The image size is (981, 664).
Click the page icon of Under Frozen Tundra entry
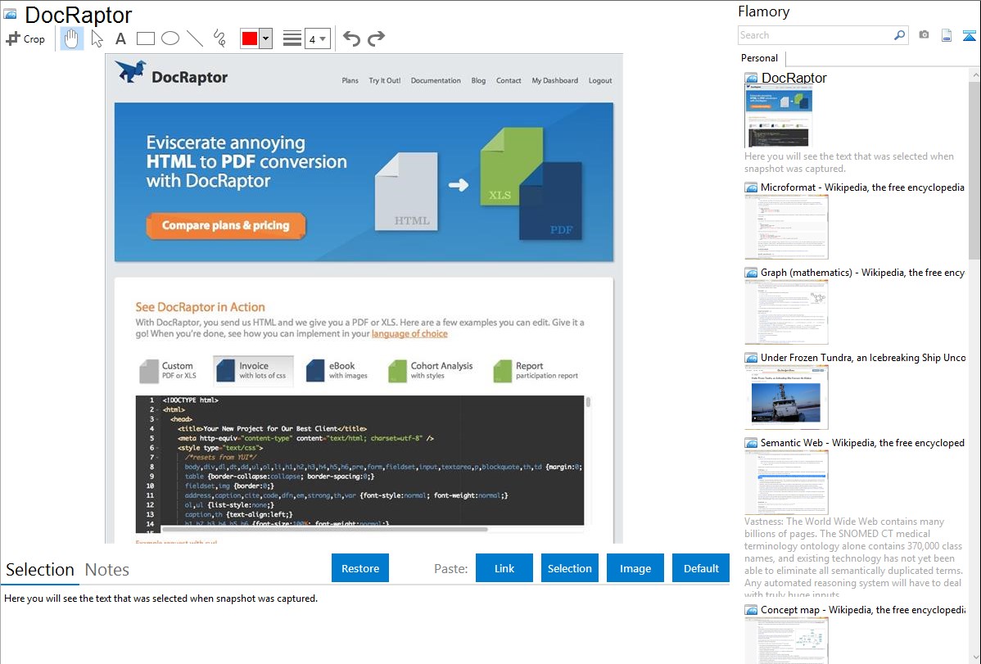(x=751, y=358)
